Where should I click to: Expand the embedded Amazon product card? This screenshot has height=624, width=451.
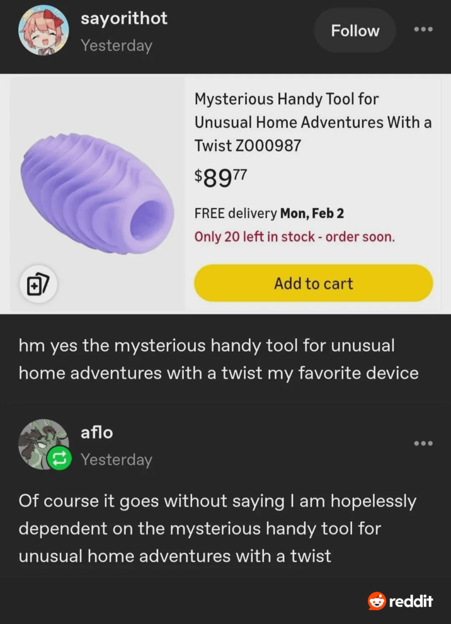(226, 192)
